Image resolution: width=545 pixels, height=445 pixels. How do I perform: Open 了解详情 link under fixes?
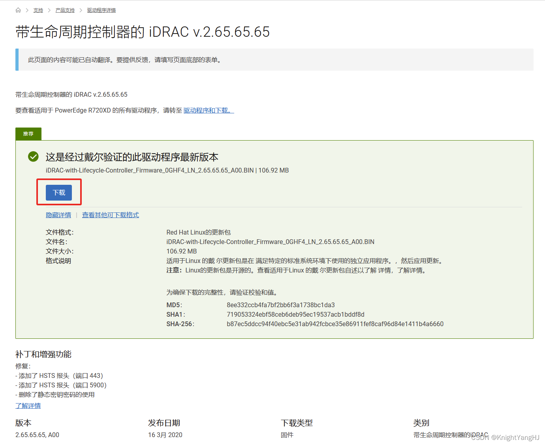28,406
